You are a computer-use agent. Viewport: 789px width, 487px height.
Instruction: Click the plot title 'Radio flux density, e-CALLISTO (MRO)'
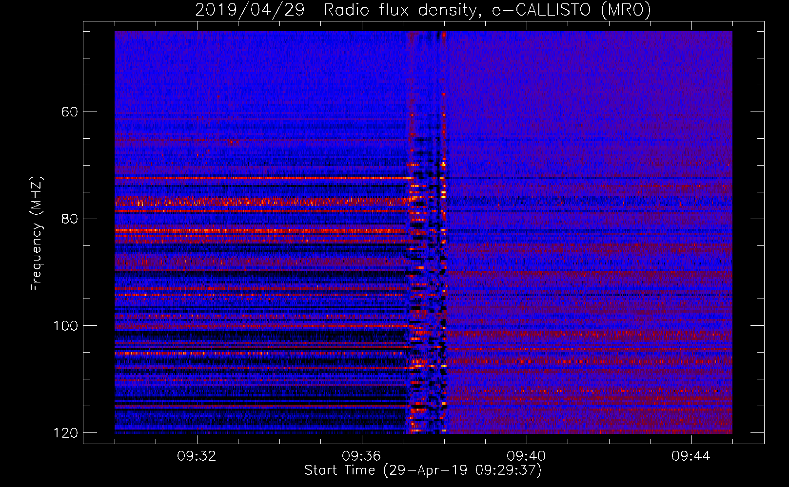487,10
